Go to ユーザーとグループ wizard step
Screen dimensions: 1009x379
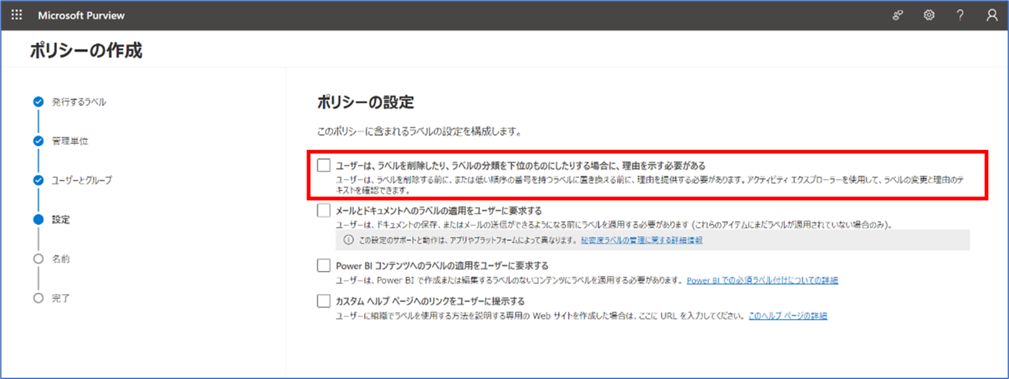82,180
